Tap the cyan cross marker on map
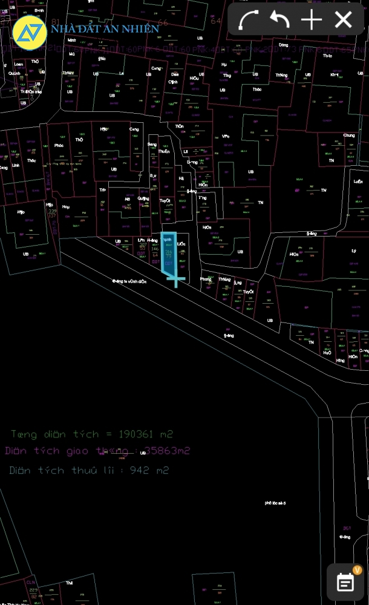 [x=176, y=278]
